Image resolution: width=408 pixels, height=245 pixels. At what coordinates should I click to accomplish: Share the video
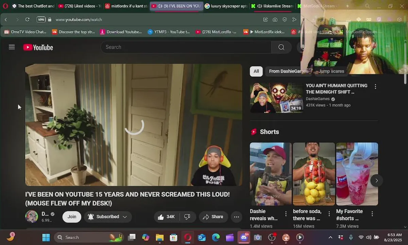213,217
